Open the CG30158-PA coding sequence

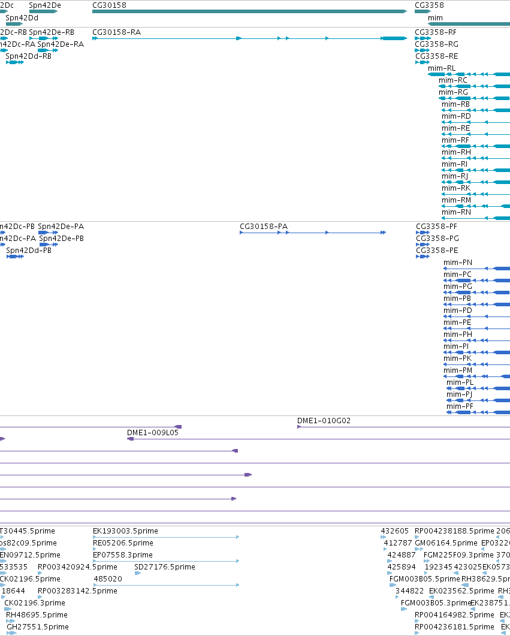(x=264, y=227)
